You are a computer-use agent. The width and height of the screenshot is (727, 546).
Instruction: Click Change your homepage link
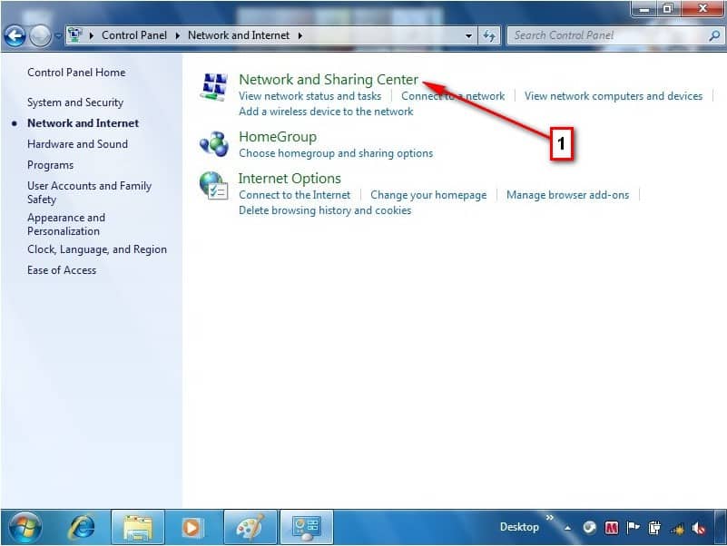[428, 195]
